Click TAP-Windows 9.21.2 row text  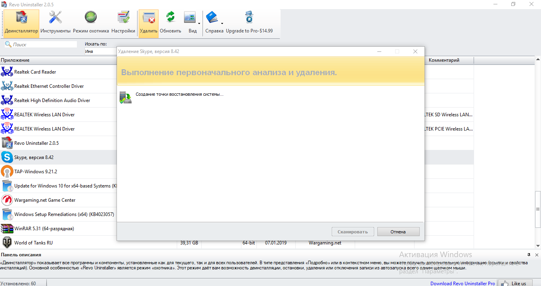(36, 172)
